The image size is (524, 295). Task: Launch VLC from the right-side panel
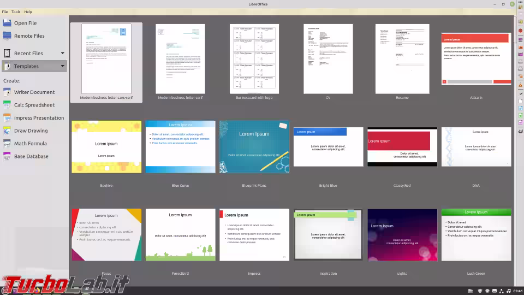click(x=520, y=85)
